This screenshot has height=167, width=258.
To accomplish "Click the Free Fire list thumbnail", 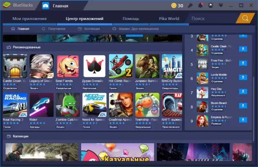I will click(202, 64).
